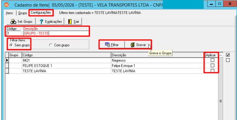Click the Código input field
Screen dimensions: 237x120
pyautogui.click(x=14, y=33)
